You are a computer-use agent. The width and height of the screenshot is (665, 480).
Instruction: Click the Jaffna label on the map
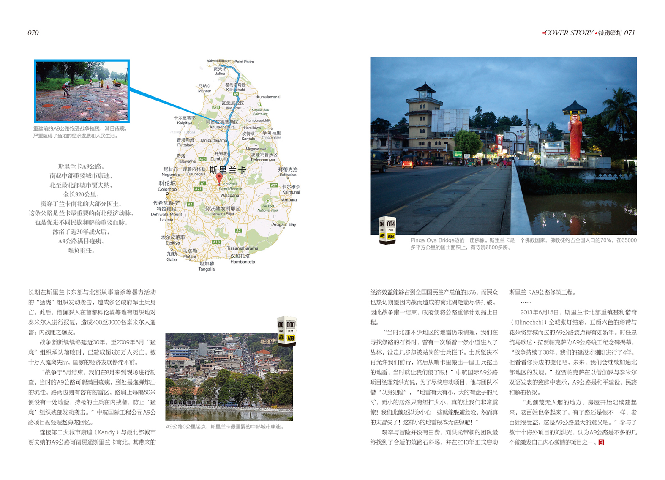click(x=220, y=74)
